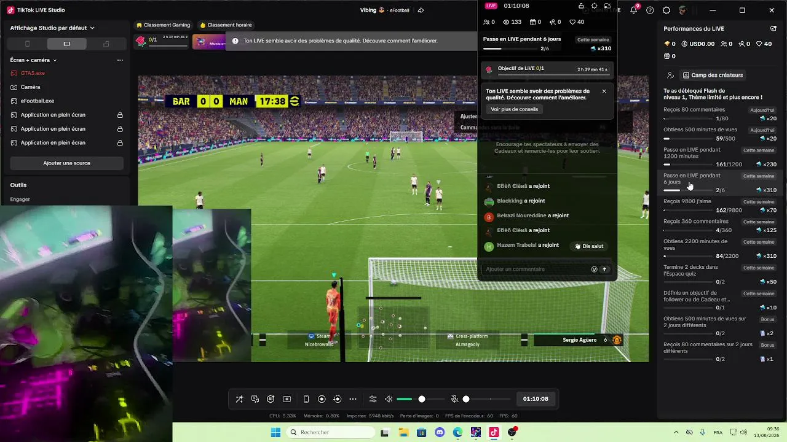
Task: Open the scene more options menu
Action: point(120,60)
